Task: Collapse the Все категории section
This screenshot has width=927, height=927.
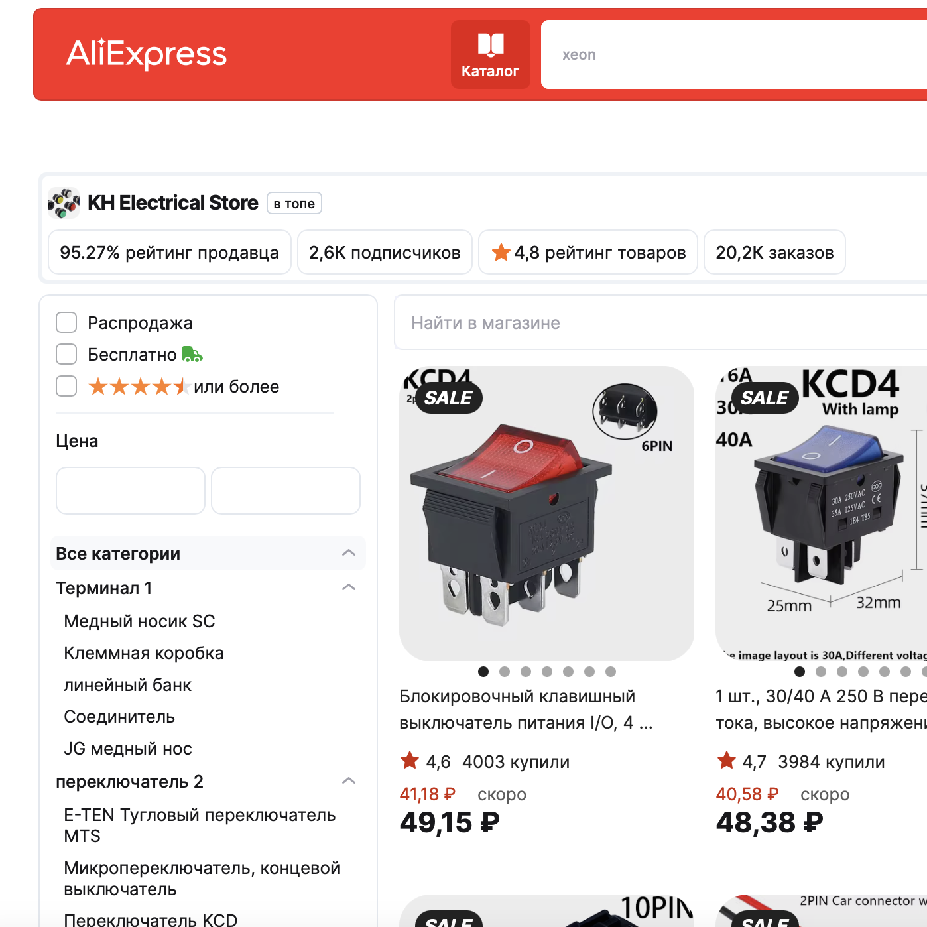Action: tap(349, 553)
